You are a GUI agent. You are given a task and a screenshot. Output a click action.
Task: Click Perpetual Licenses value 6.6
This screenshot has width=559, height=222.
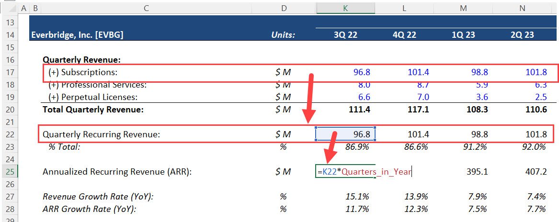point(364,97)
